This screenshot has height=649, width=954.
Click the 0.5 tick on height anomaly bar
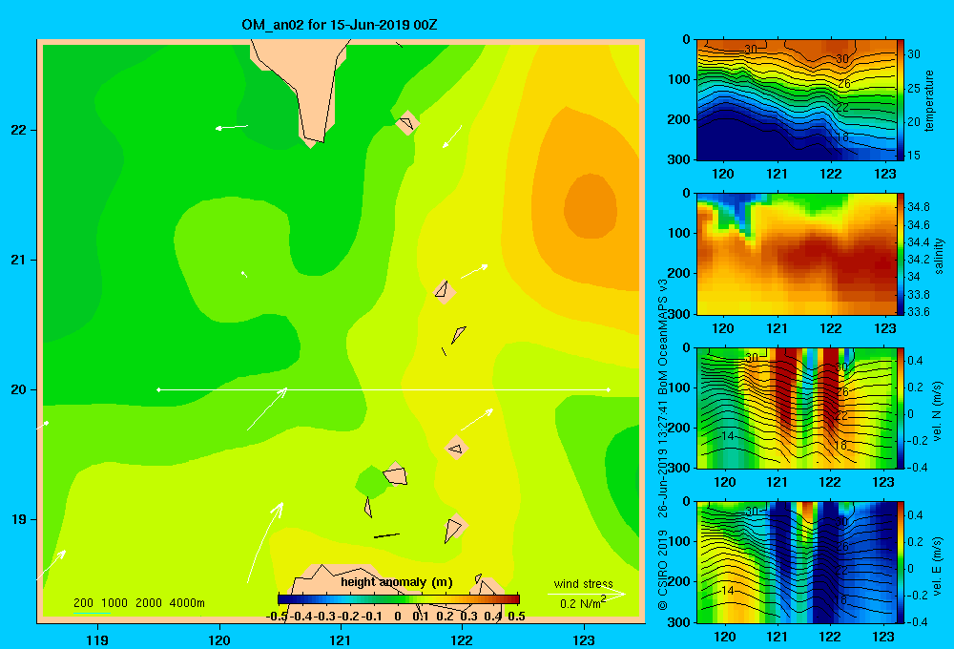516,617
